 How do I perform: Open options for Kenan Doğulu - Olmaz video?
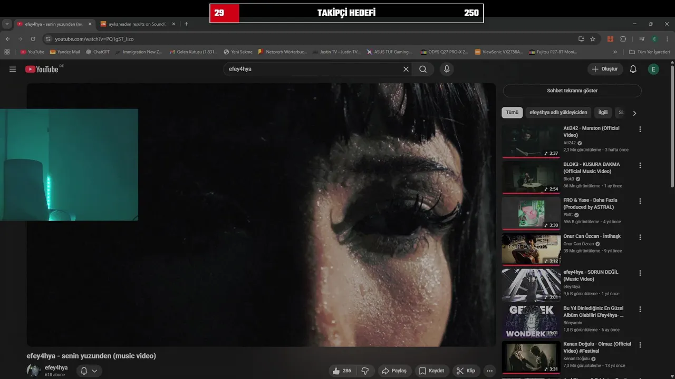[x=640, y=345]
